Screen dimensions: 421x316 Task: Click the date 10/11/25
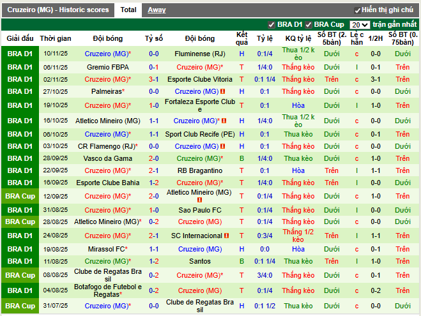(56, 54)
